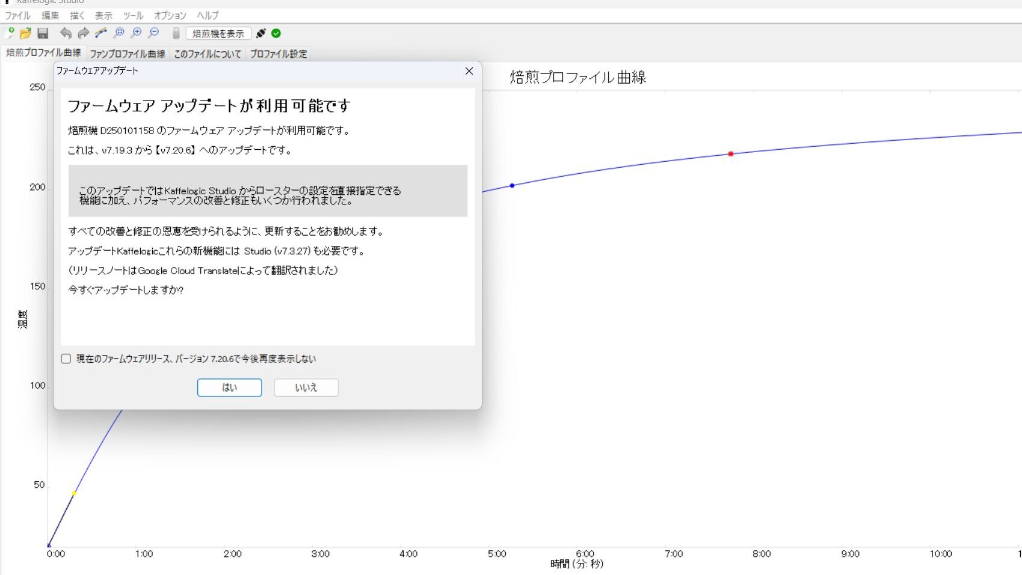Enable the don't show again for 7.20.6 checkbox
1022x575 pixels.
point(66,359)
